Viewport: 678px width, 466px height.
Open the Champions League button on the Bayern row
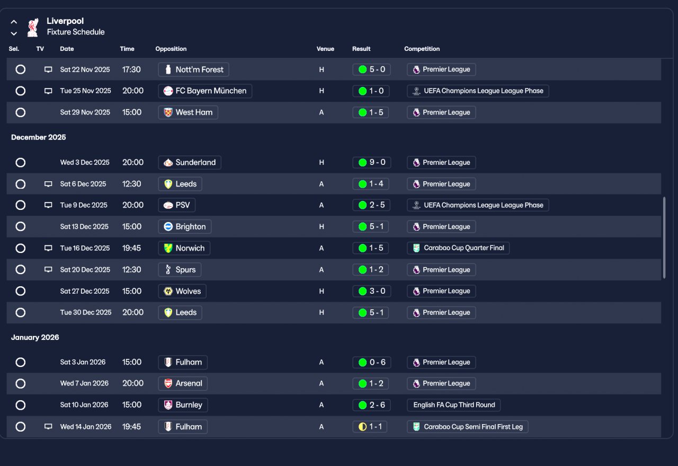(x=478, y=91)
